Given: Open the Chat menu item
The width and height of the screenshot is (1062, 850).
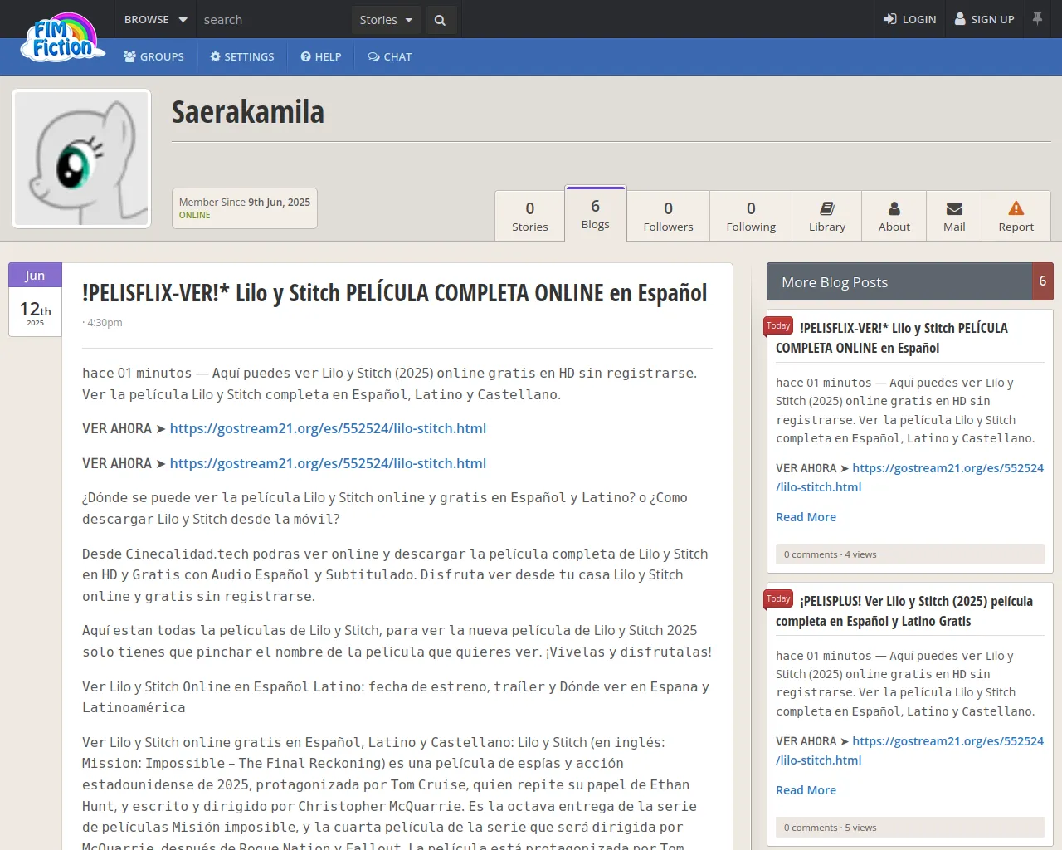Looking at the screenshot, I should 390,56.
